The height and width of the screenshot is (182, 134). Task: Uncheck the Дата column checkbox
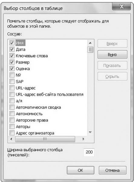pyautogui.click(x=12, y=49)
